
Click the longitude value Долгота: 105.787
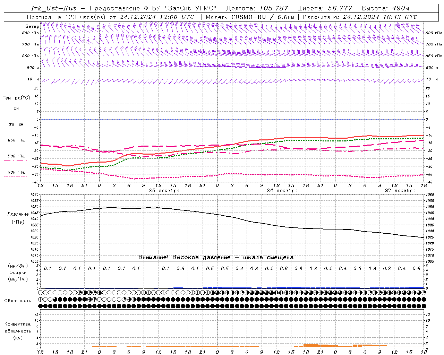point(257,8)
